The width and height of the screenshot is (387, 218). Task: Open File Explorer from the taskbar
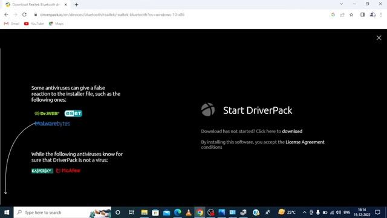click(145, 213)
